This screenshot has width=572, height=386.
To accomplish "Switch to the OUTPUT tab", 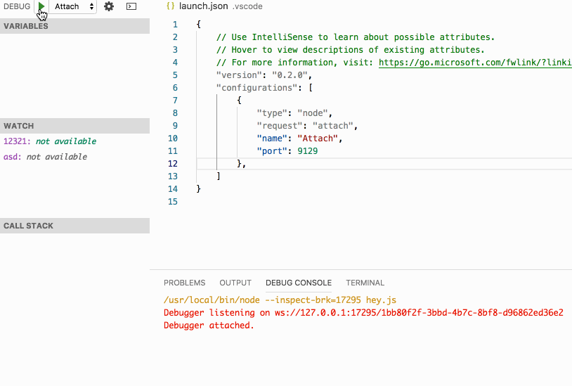I will coord(235,283).
